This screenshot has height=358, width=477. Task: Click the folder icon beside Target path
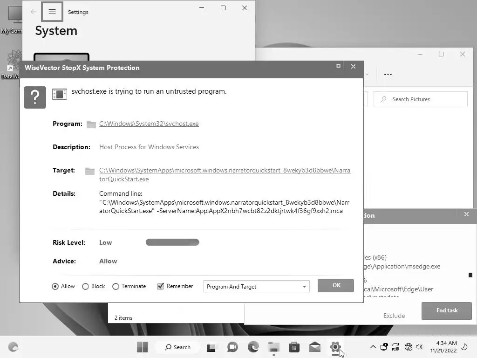[x=90, y=171]
